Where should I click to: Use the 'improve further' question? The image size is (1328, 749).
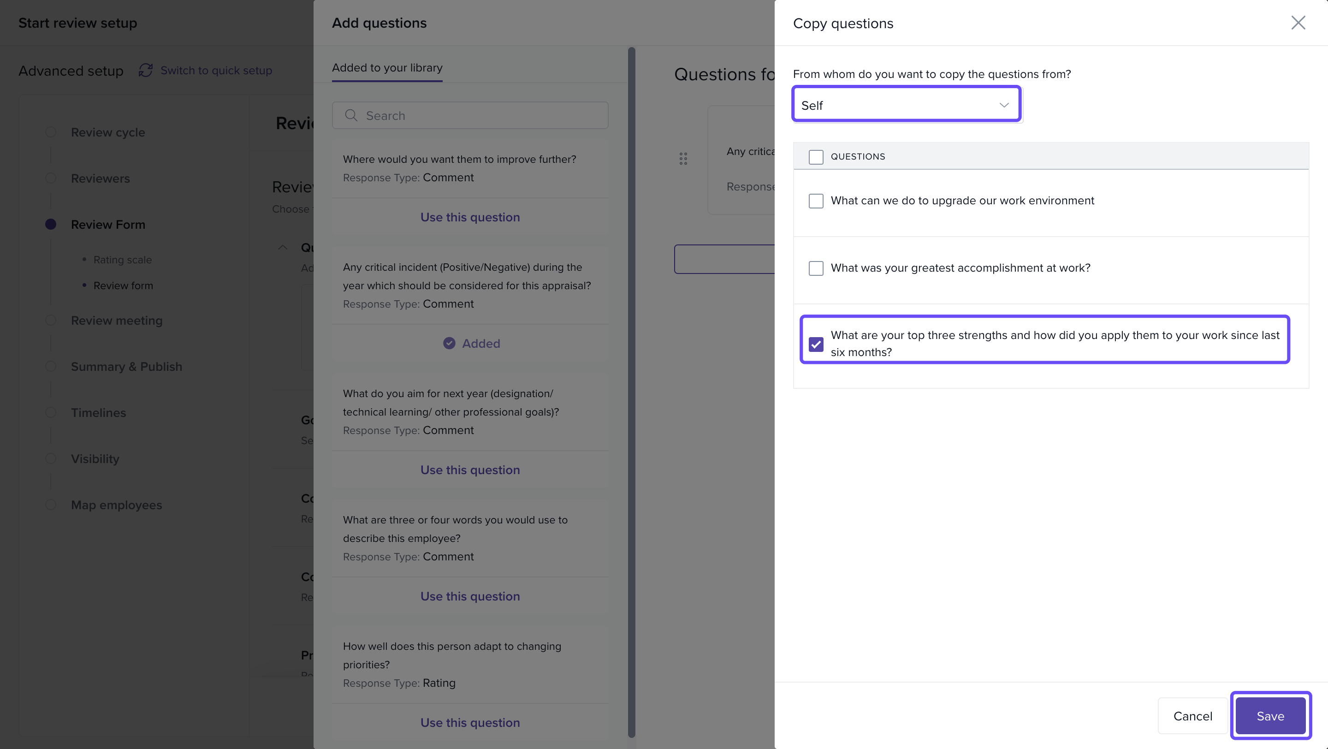point(470,218)
